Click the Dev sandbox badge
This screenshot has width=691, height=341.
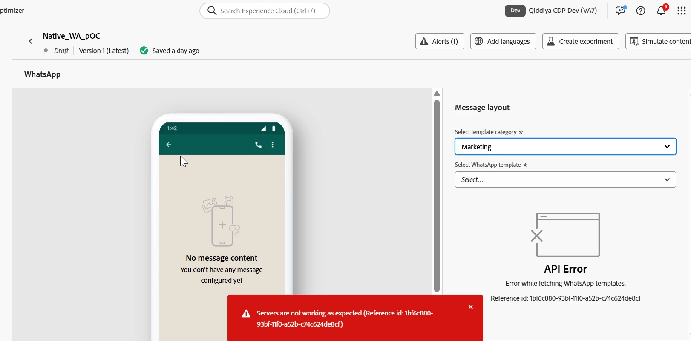515,11
